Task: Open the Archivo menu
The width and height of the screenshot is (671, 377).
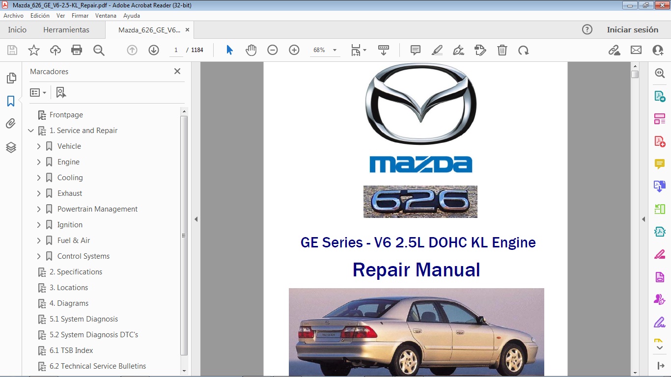Action: 13,16
